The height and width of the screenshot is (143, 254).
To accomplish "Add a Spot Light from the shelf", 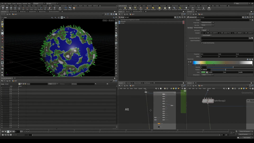I will [x=130, y=8].
